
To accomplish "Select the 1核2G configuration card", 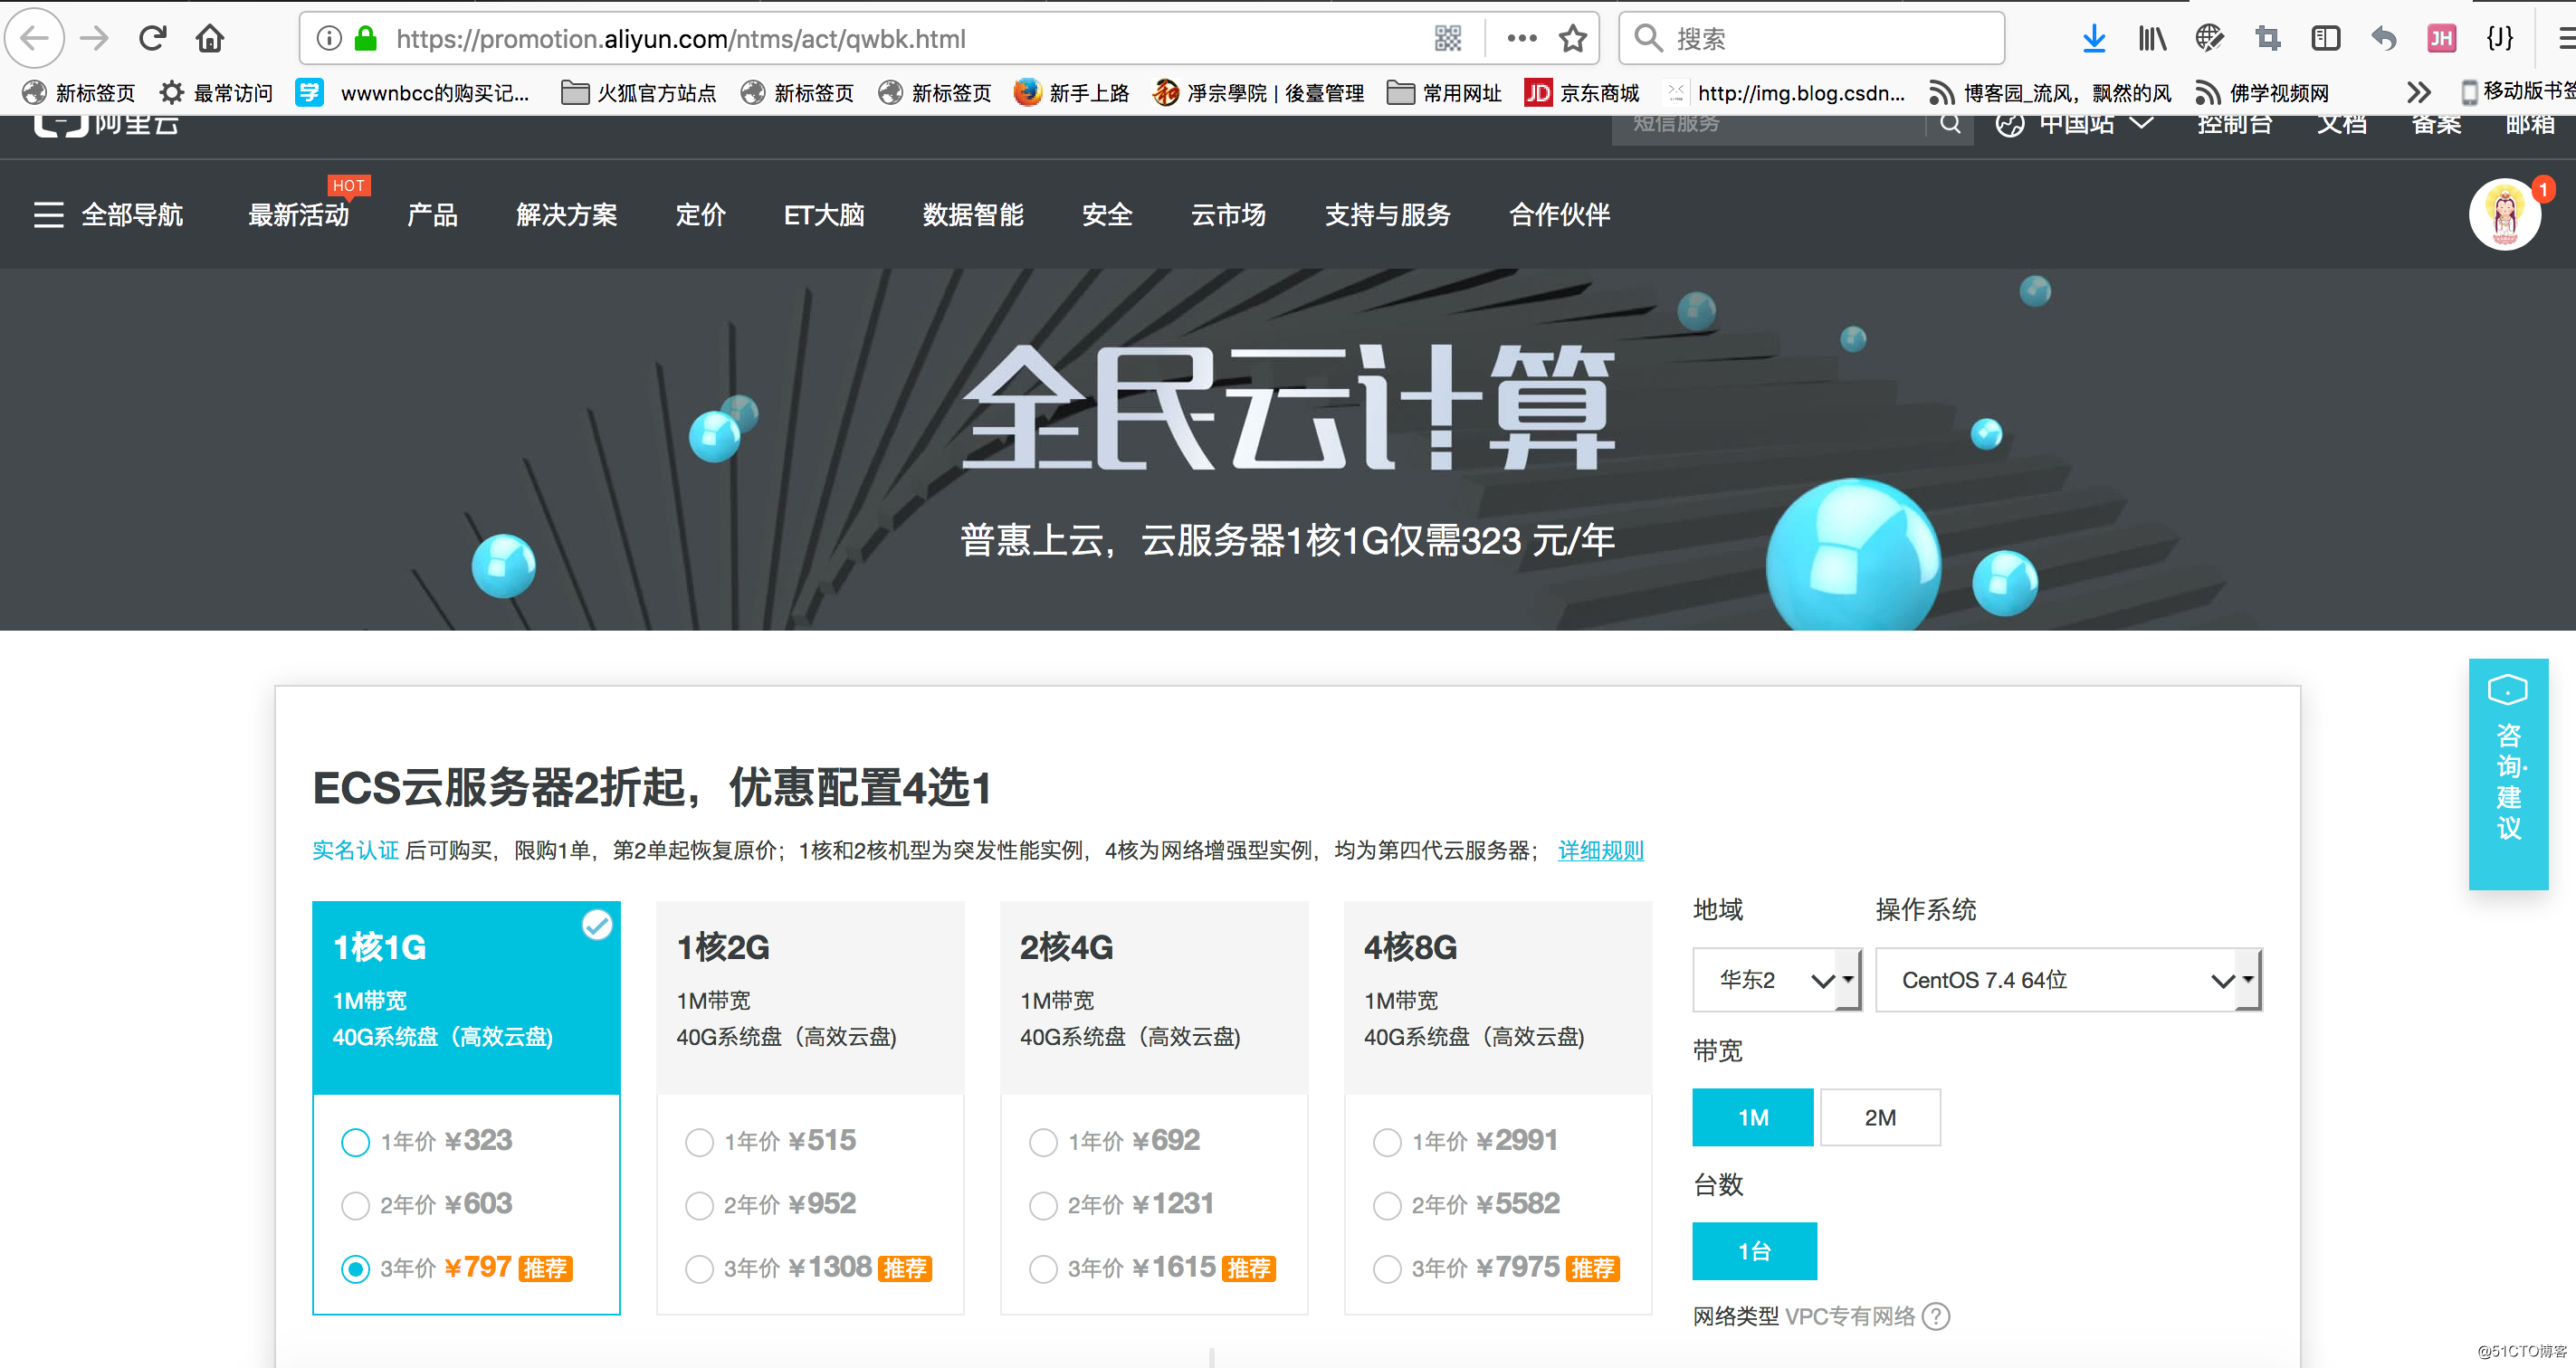I will 810,997.
